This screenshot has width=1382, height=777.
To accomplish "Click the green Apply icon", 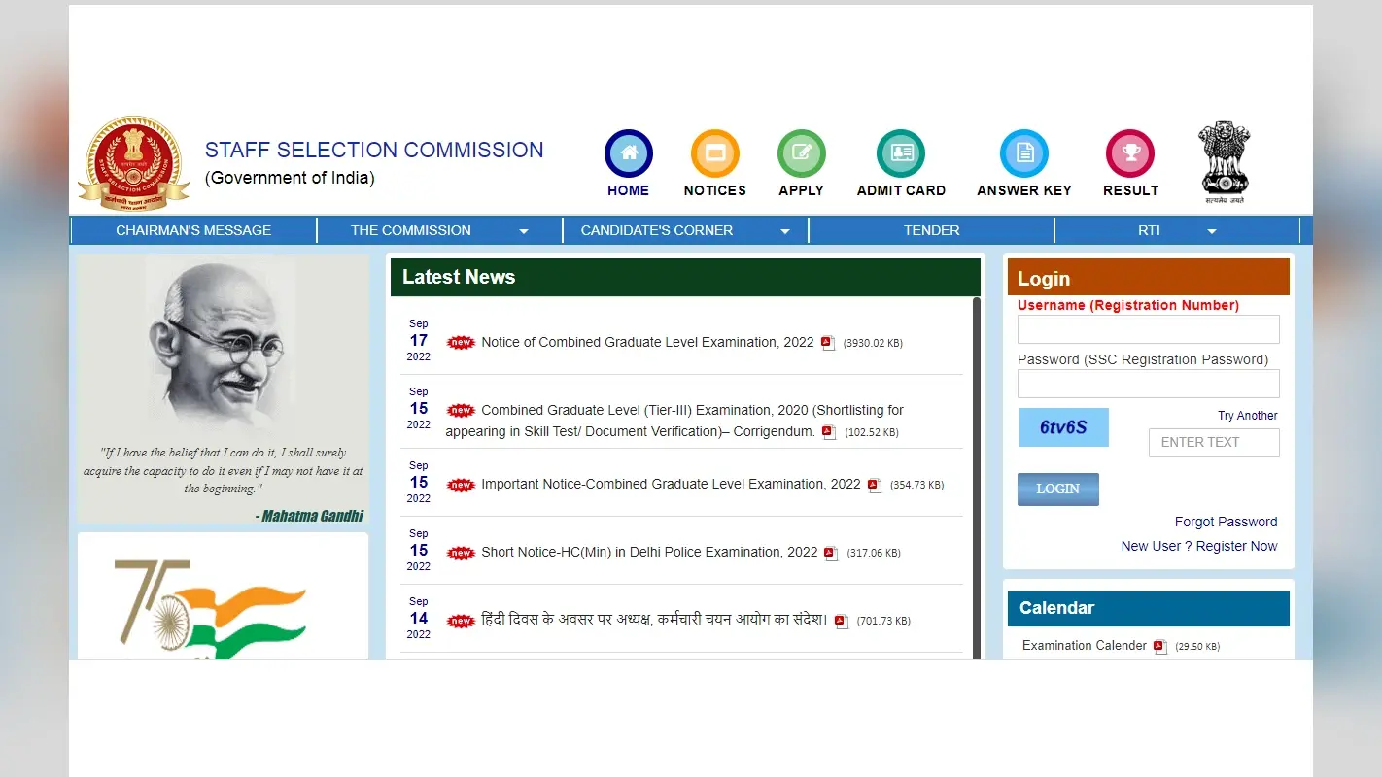I will click(802, 153).
